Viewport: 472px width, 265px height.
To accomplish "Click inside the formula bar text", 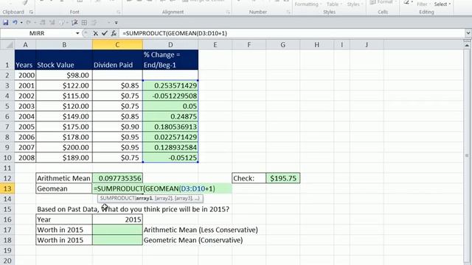I will click(175, 33).
